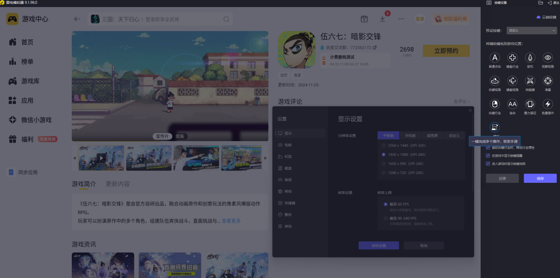560x278 pixels.
Task: Select the 普通点击 key tool
Action: click(494, 58)
